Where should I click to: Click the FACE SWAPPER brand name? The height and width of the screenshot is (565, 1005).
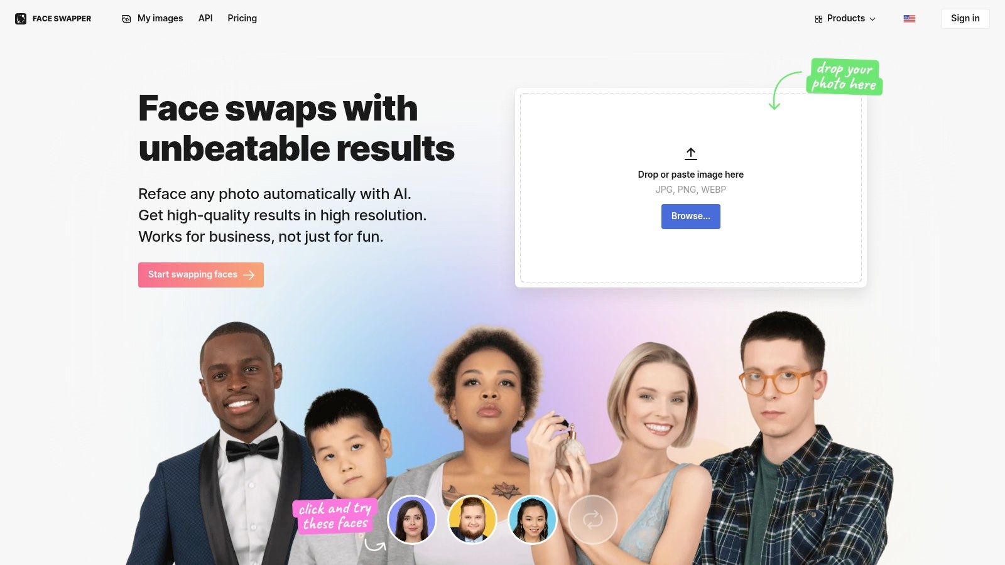tap(62, 19)
